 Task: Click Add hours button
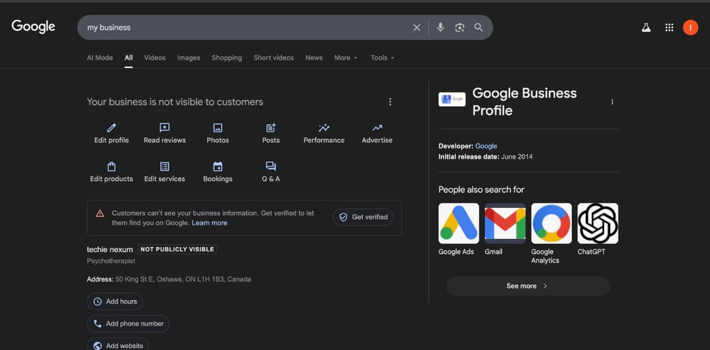click(x=115, y=301)
